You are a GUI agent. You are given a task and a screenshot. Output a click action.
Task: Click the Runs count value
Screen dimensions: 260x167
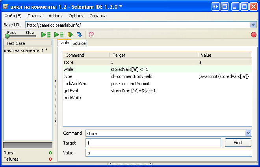(x=50, y=153)
